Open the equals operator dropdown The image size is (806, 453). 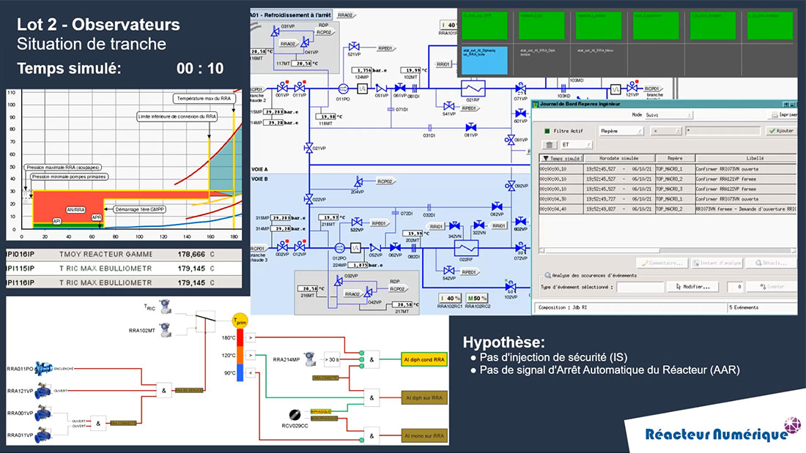tap(665, 131)
